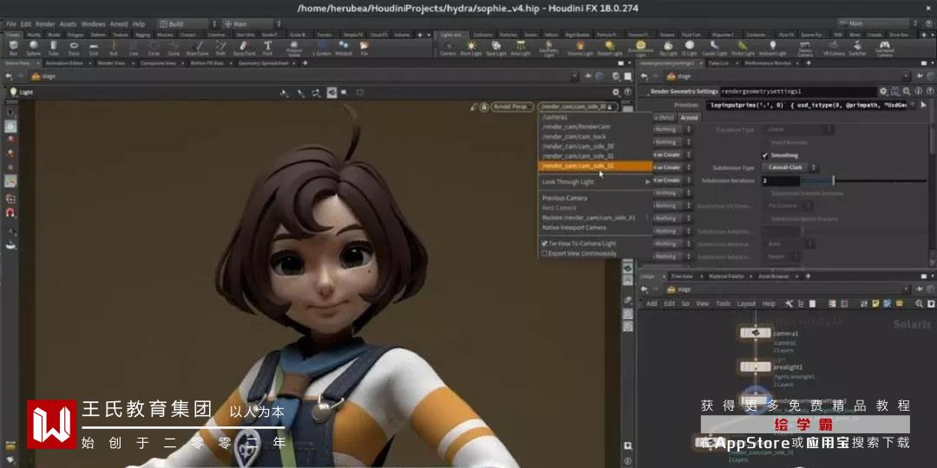This screenshot has width=937, height=468.
Task: Add an Area Light from the shelf
Action: [x=521, y=48]
